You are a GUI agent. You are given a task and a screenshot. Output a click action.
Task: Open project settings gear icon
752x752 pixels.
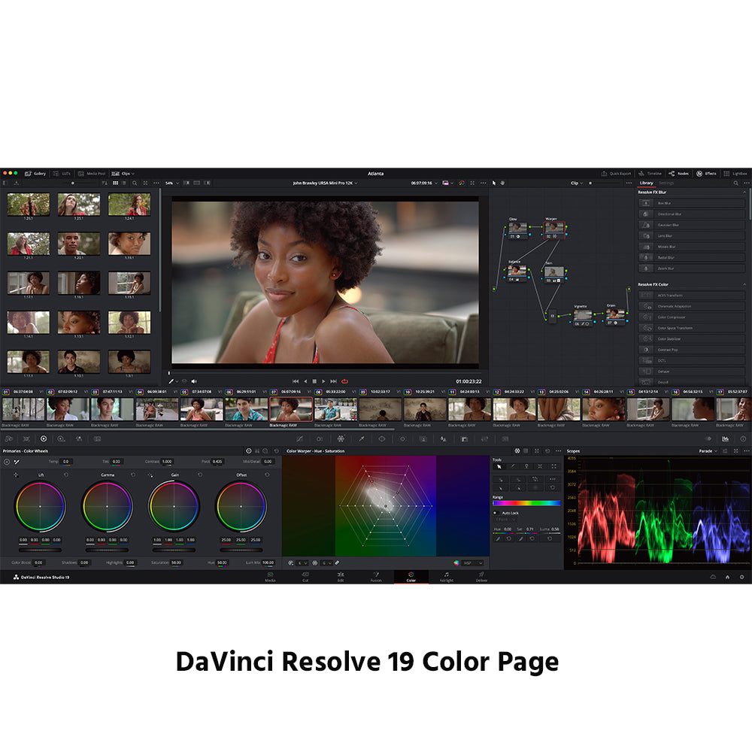(741, 577)
